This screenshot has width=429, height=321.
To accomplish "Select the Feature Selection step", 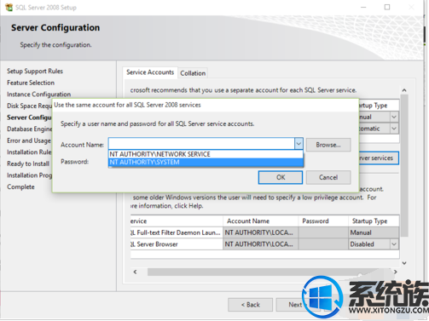I will tap(31, 83).
